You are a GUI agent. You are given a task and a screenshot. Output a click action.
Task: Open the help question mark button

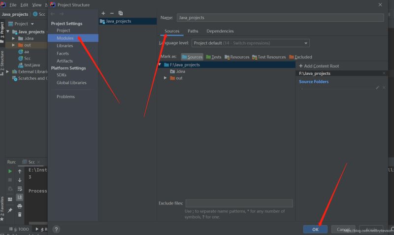[x=56, y=229]
